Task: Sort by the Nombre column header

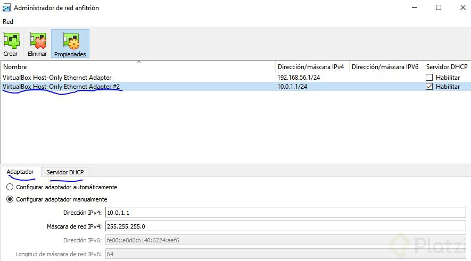Action: [x=138, y=67]
